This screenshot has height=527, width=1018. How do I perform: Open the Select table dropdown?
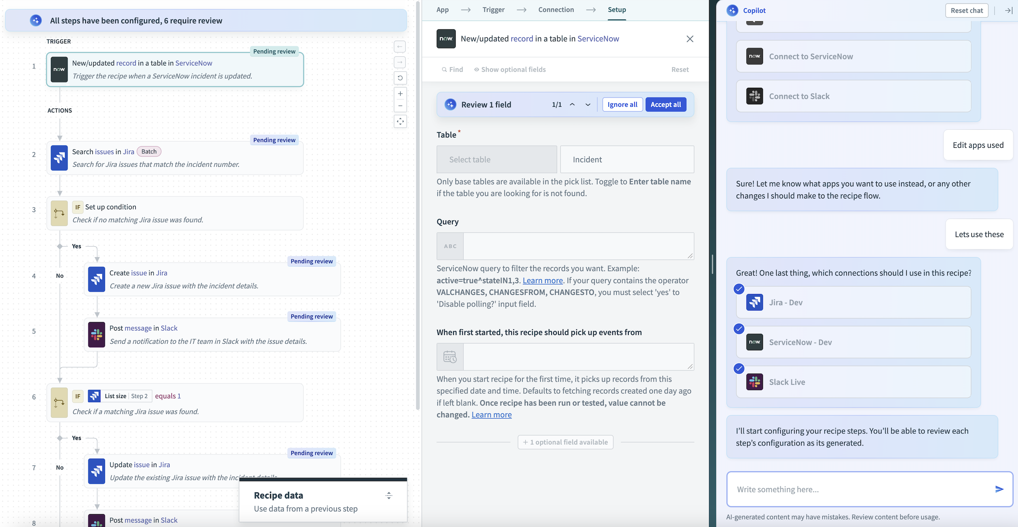point(497,159)
